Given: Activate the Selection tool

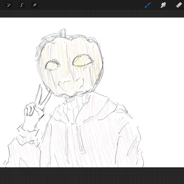Looking at the screenshot, I should click(x=22, y=5).
